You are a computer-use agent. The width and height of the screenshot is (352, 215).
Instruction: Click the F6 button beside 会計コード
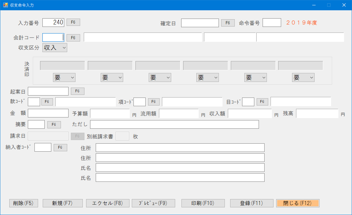point(73,37)
